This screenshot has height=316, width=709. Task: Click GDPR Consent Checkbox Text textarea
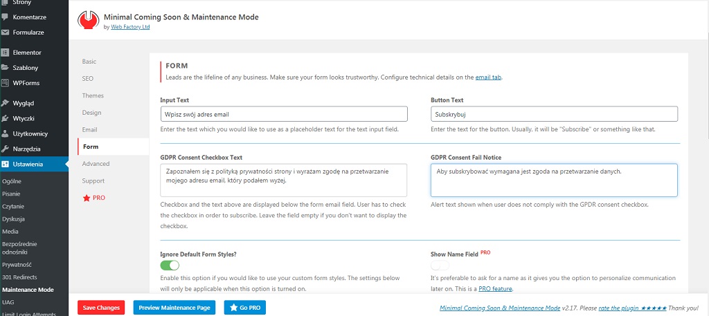284,180
